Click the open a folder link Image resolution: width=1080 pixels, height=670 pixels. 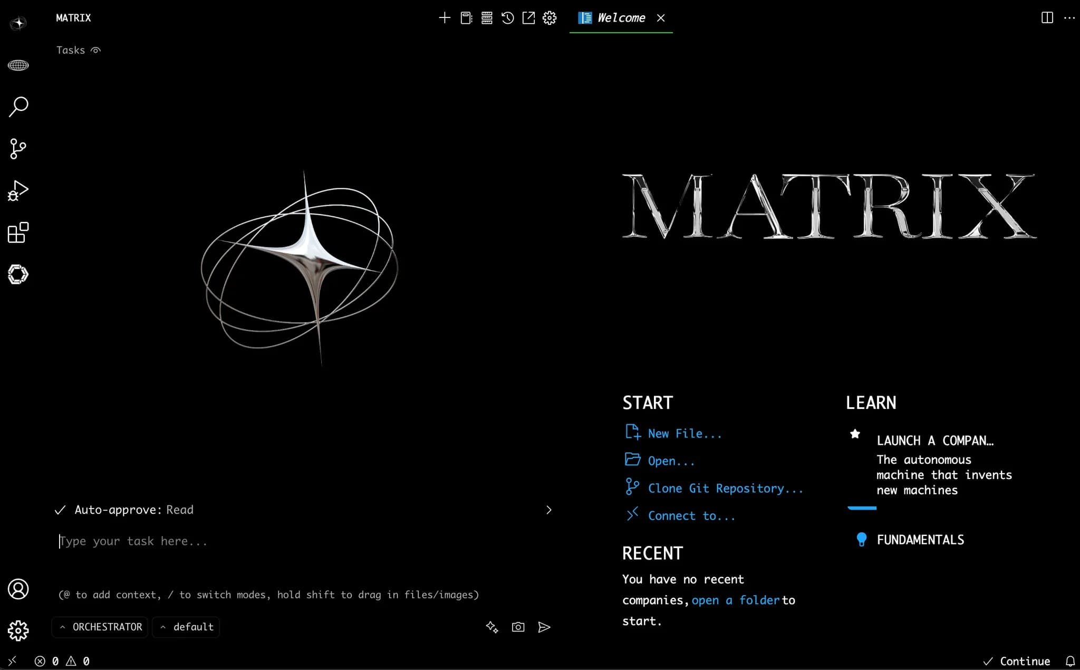click(735, 600)
